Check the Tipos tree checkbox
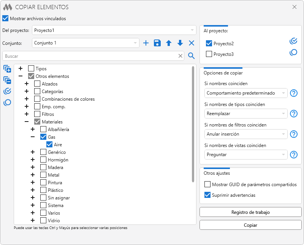The width and height of the screenshot is (304, 245). [x=31, y=68]
